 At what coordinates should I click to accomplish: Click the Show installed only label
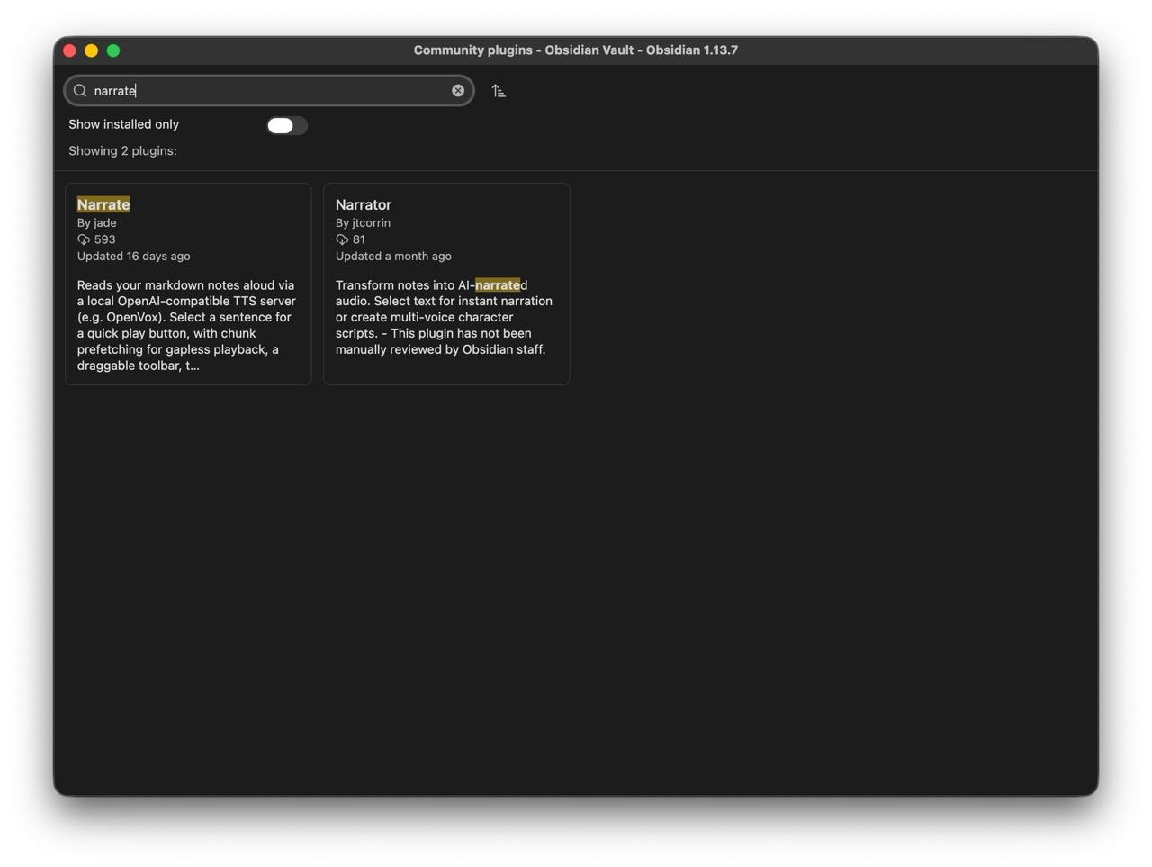click(x=123, y=124)
